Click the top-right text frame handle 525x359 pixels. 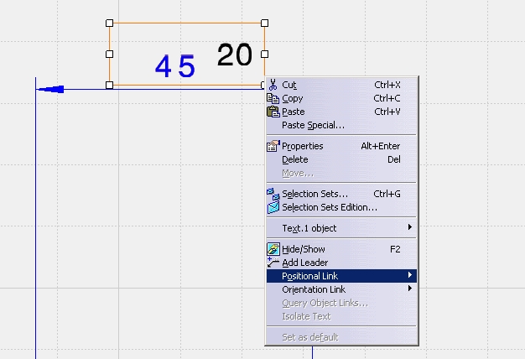[x=264, y=23]
